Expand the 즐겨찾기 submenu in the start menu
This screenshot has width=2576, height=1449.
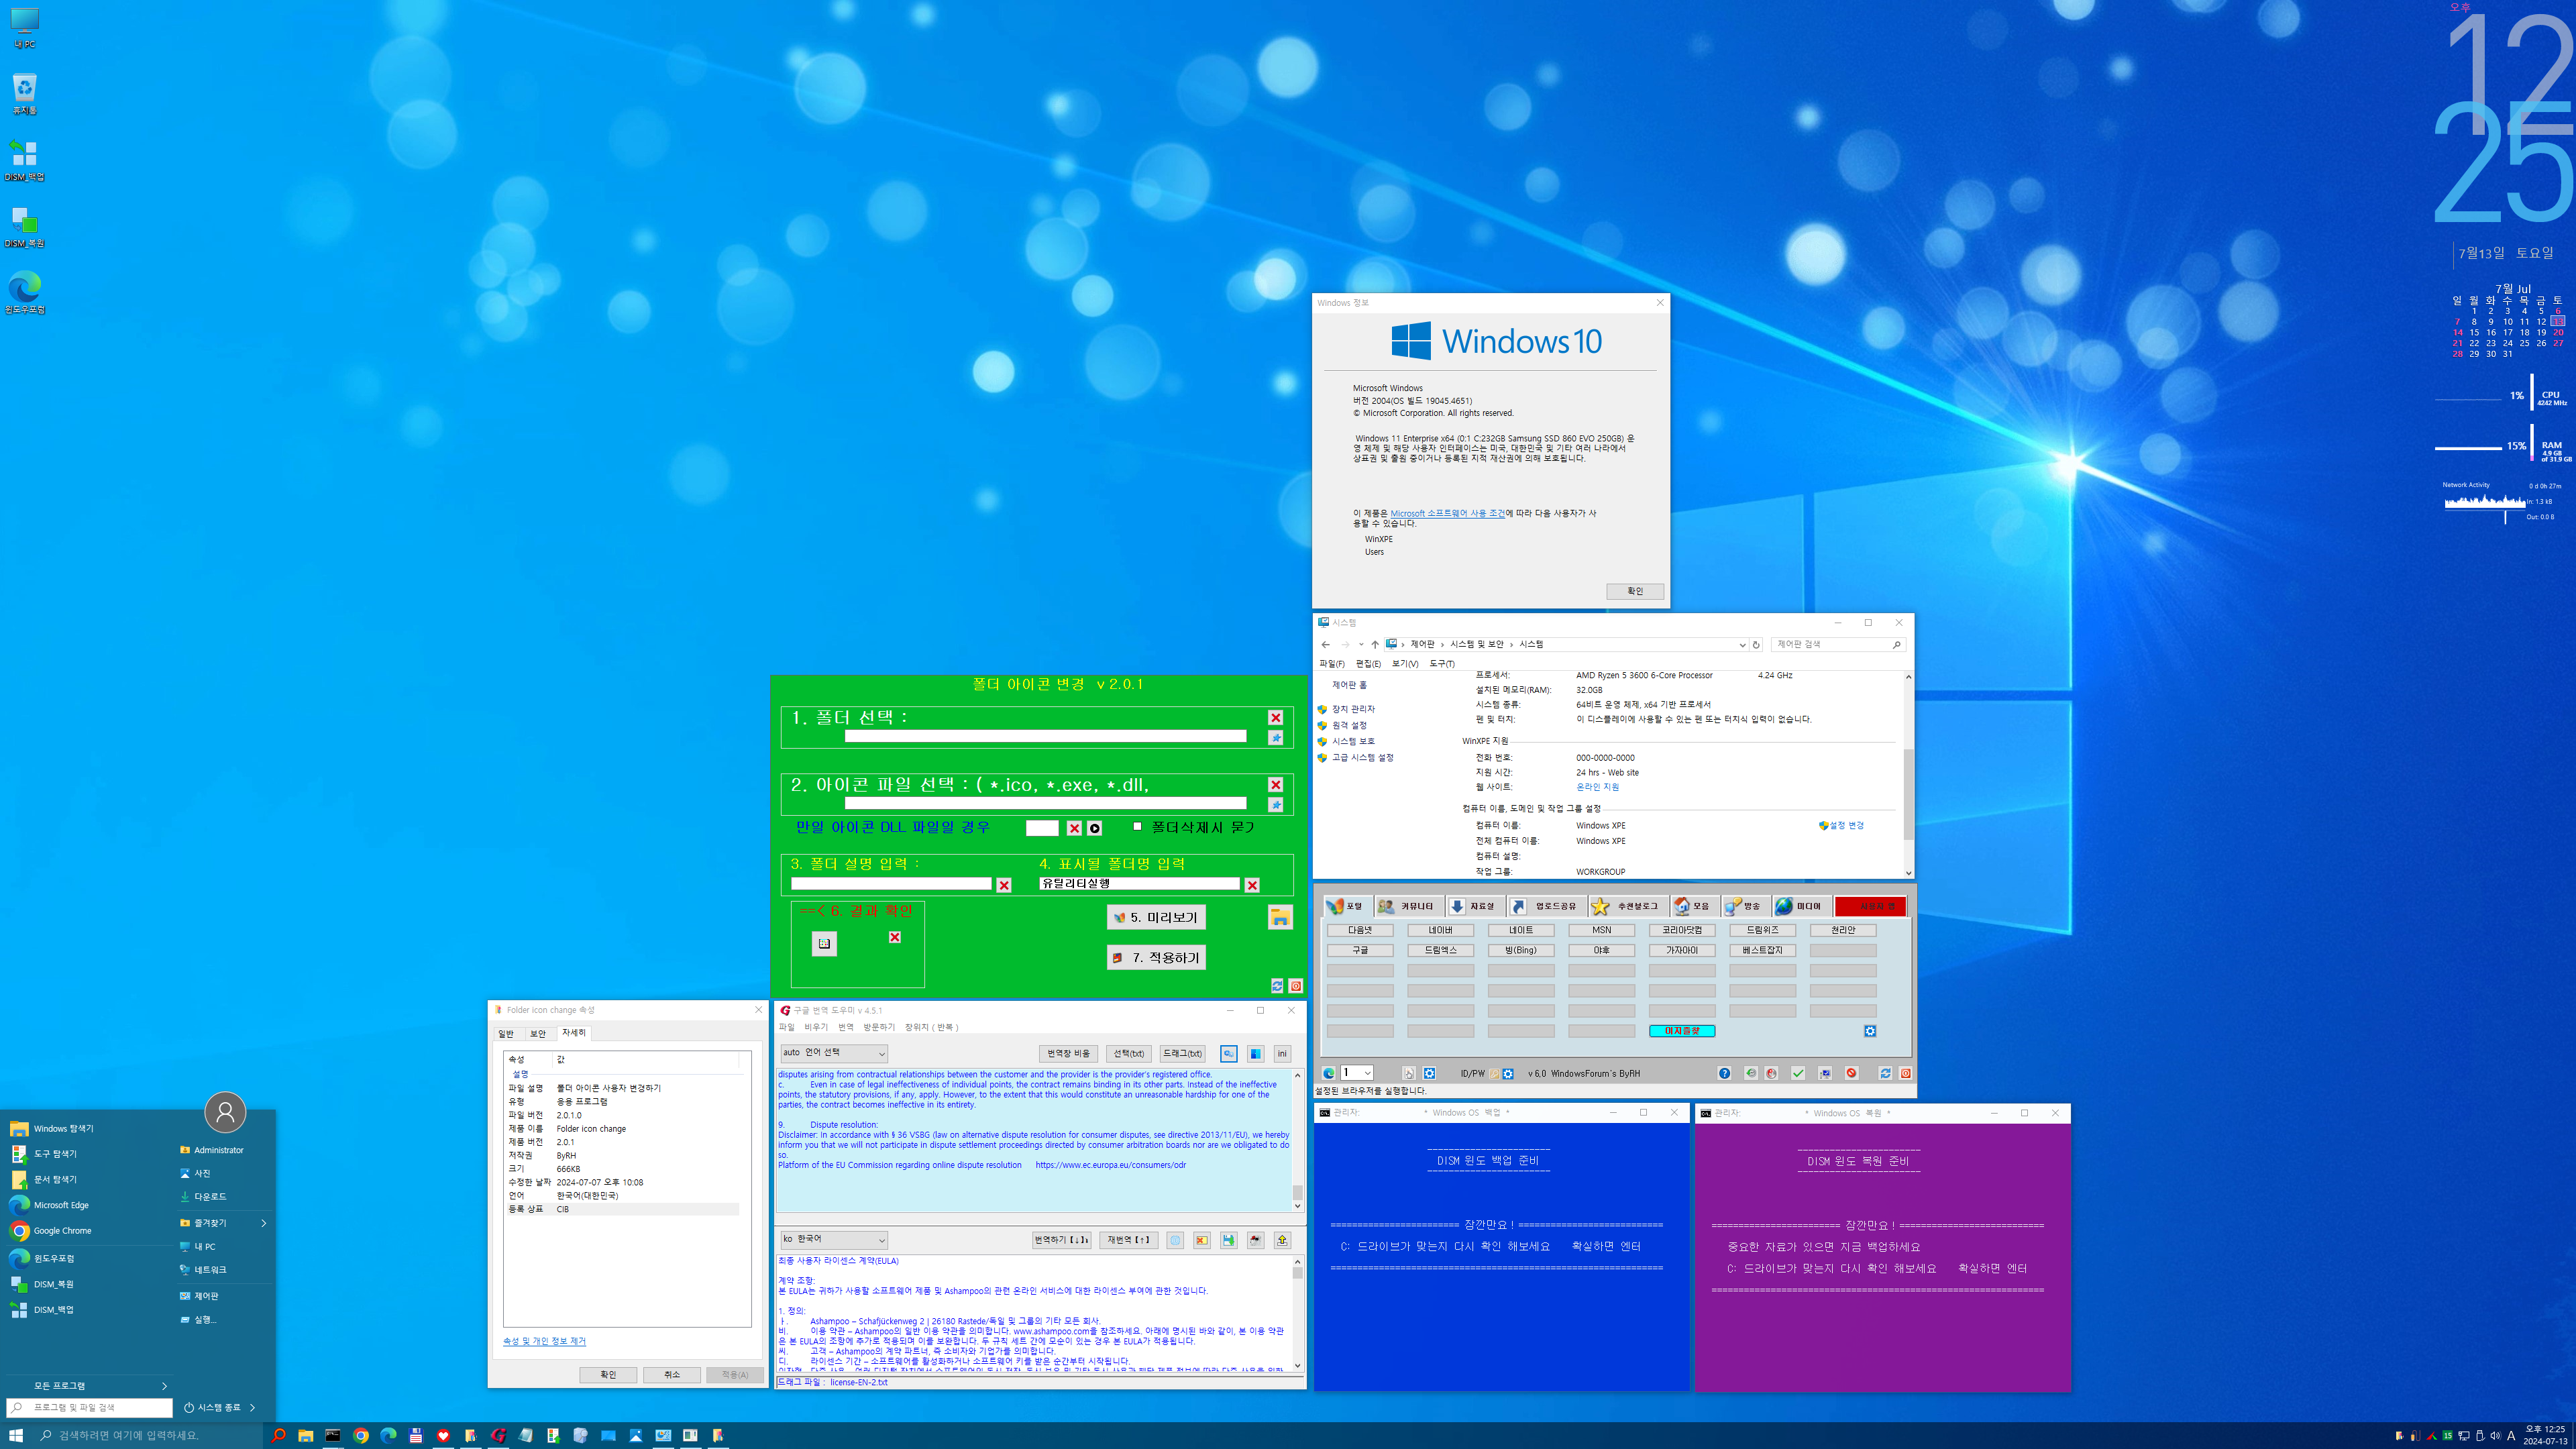point(264,1223)
